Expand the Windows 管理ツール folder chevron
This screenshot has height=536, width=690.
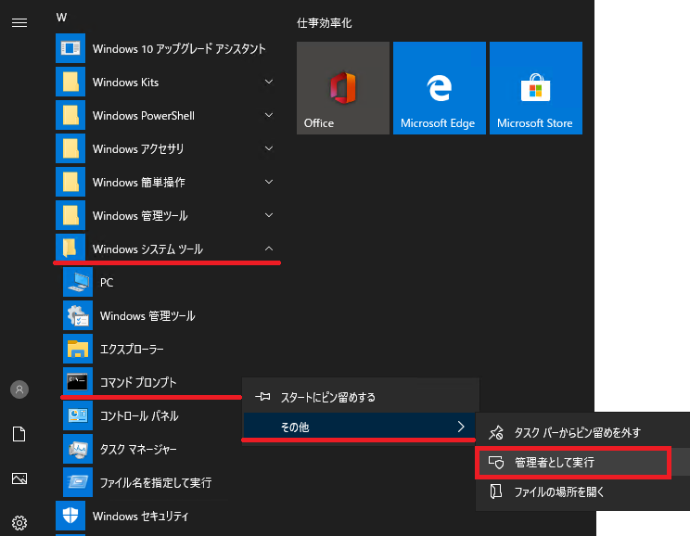269,216
